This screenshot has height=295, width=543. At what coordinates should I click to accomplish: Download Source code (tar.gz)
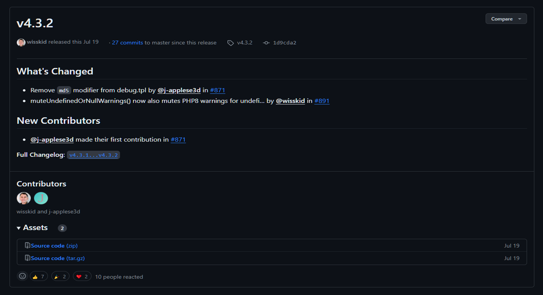58,258
